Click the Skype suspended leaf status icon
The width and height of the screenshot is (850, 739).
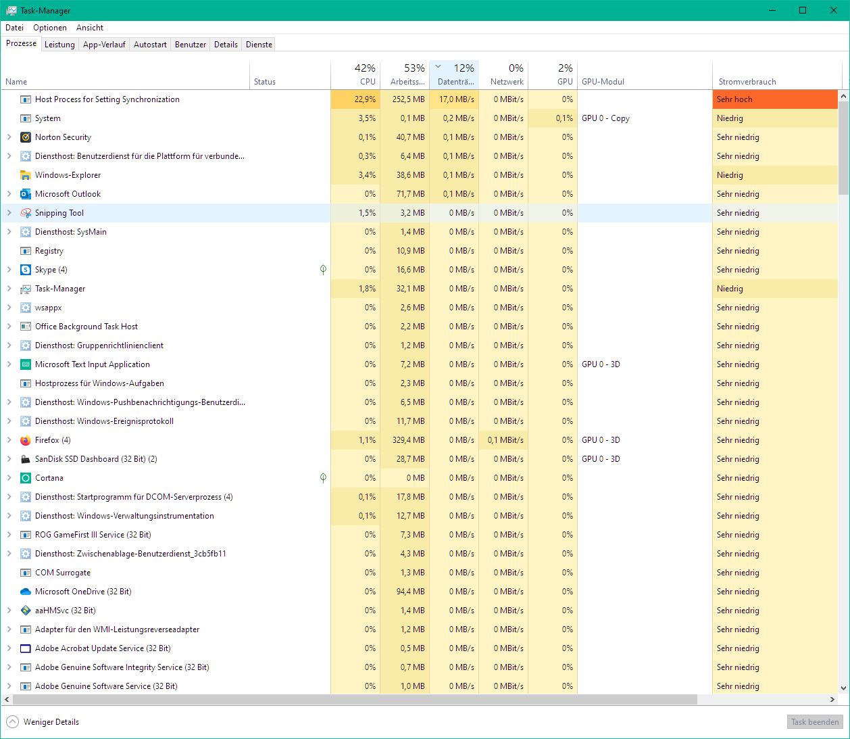pyautogui.click(x=323, y=270)
